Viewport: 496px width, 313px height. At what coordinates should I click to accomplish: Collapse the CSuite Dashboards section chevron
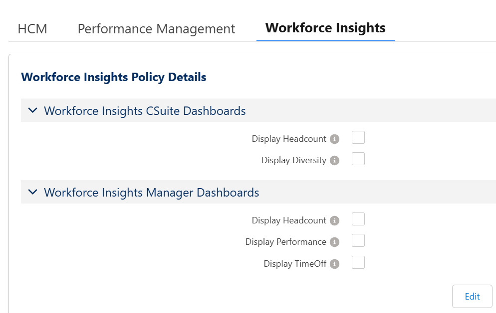pyautogui.click(x=33, y=110)
